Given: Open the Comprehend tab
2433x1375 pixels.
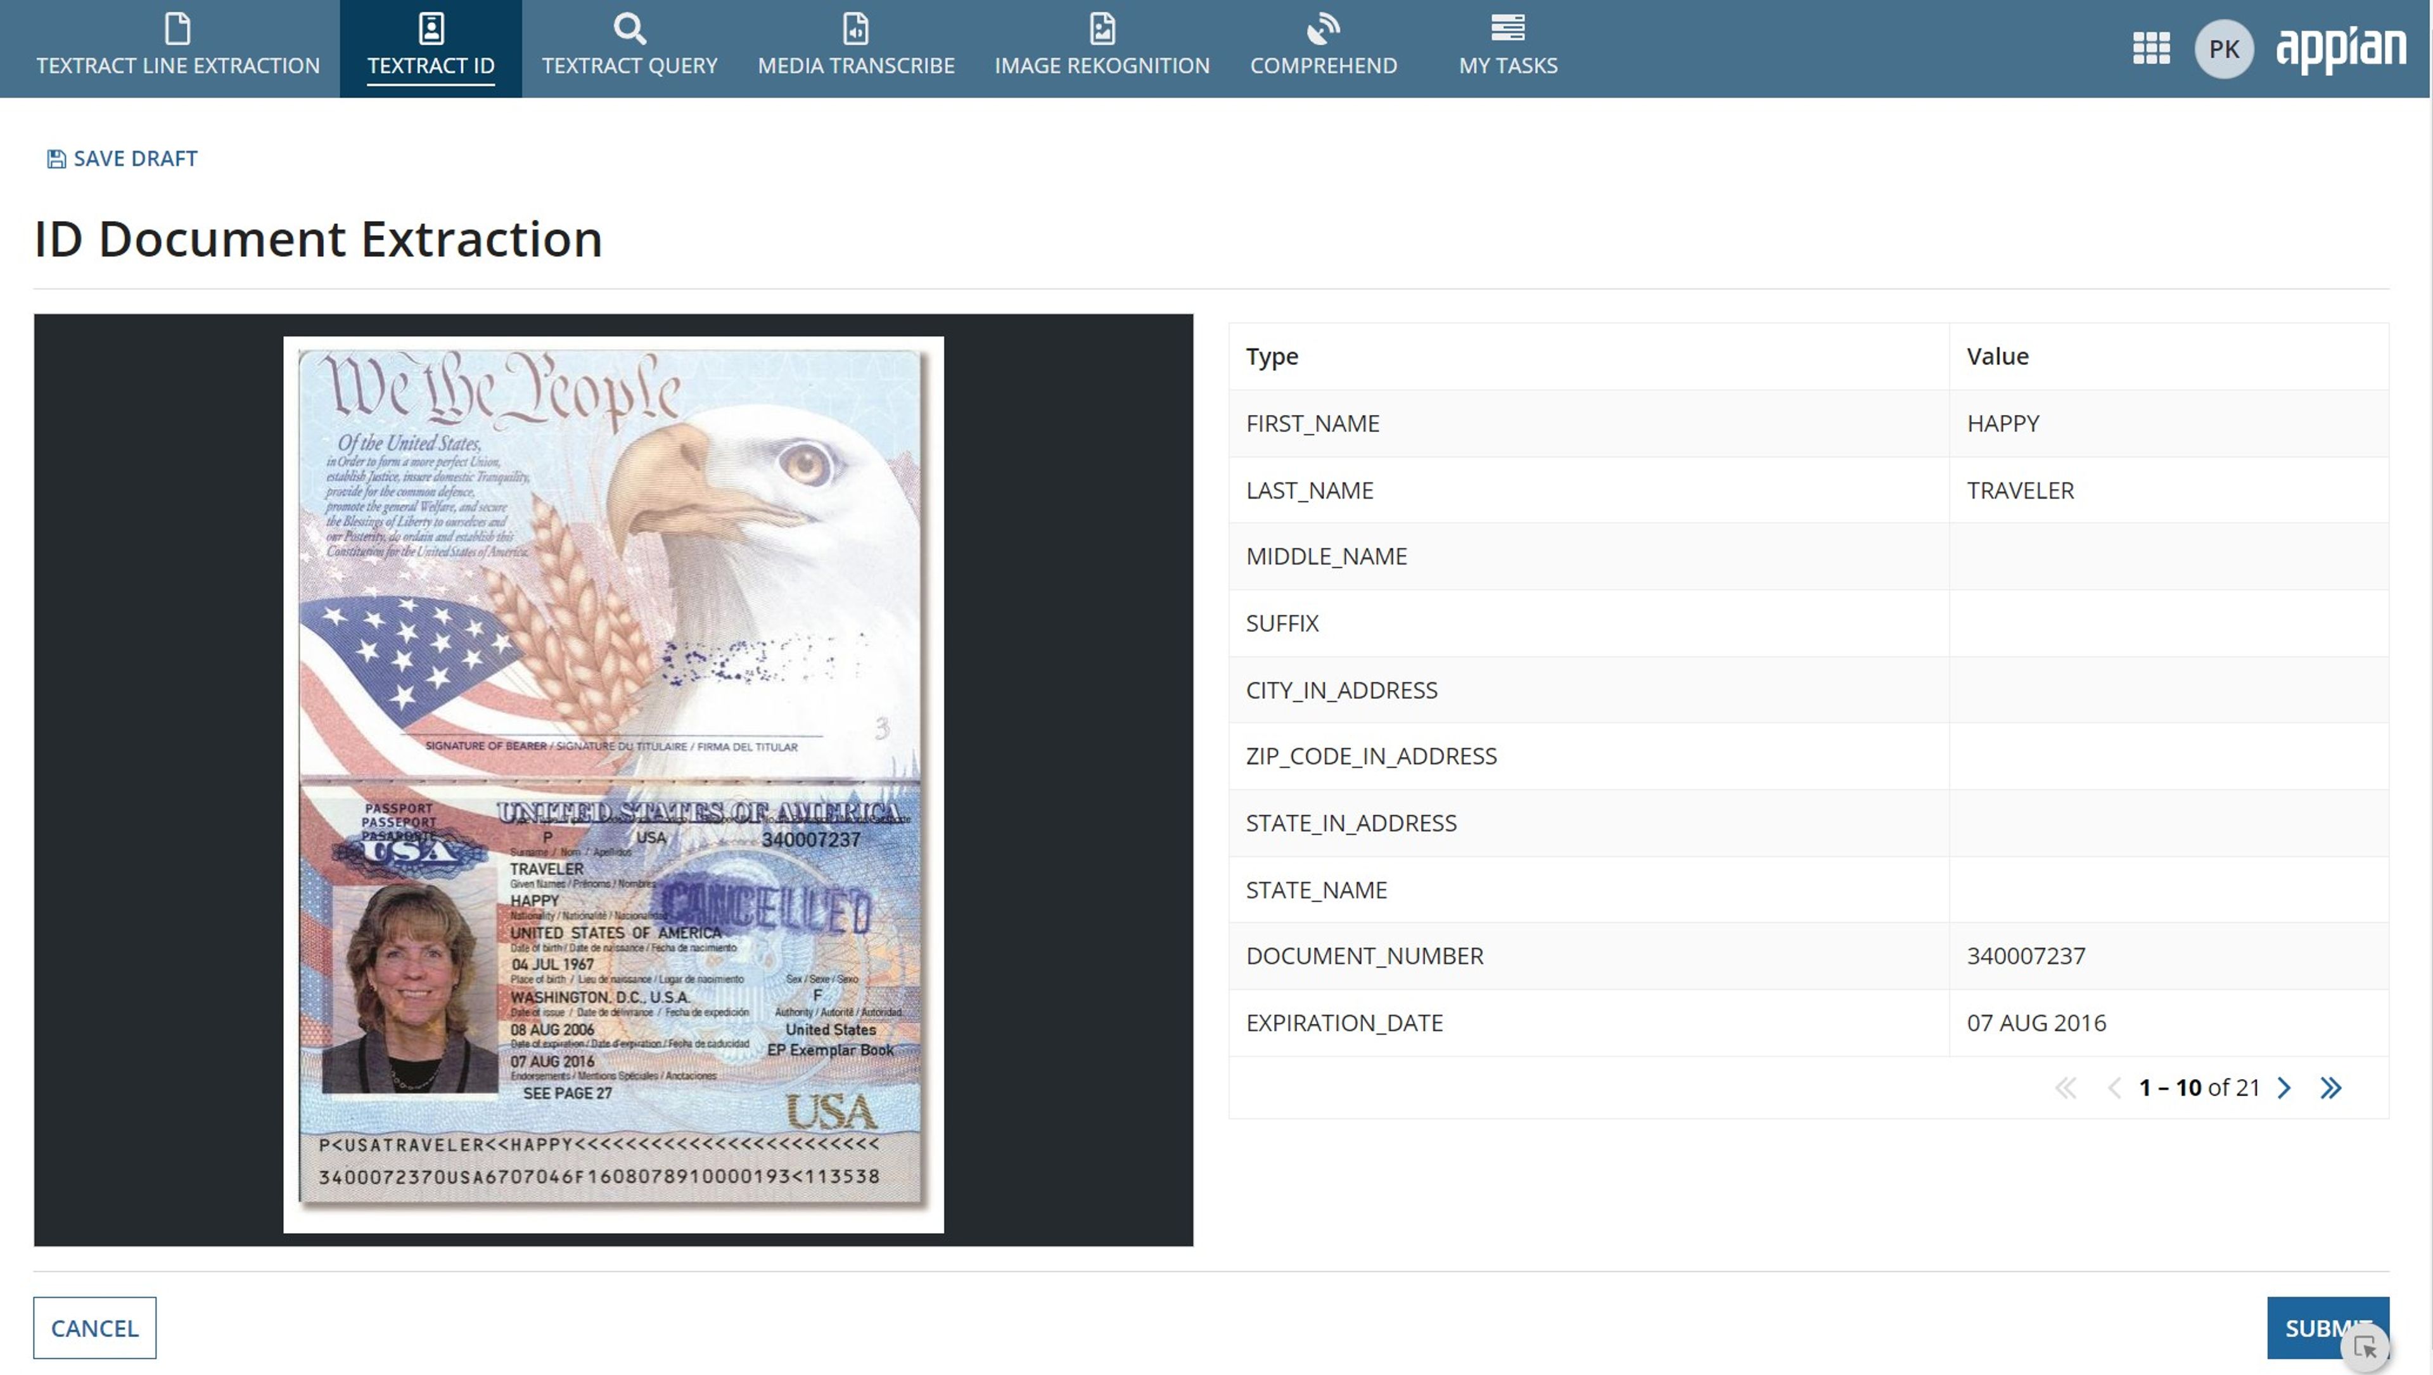Looking at the screenshot, I should (1323, 48).
